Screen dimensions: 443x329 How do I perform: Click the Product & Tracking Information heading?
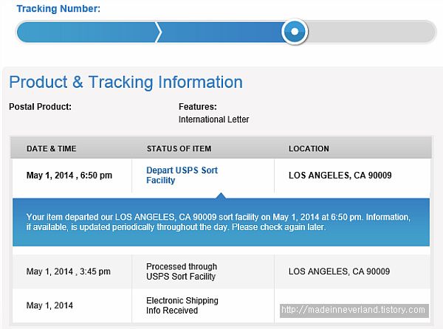(x=126, y=82)
